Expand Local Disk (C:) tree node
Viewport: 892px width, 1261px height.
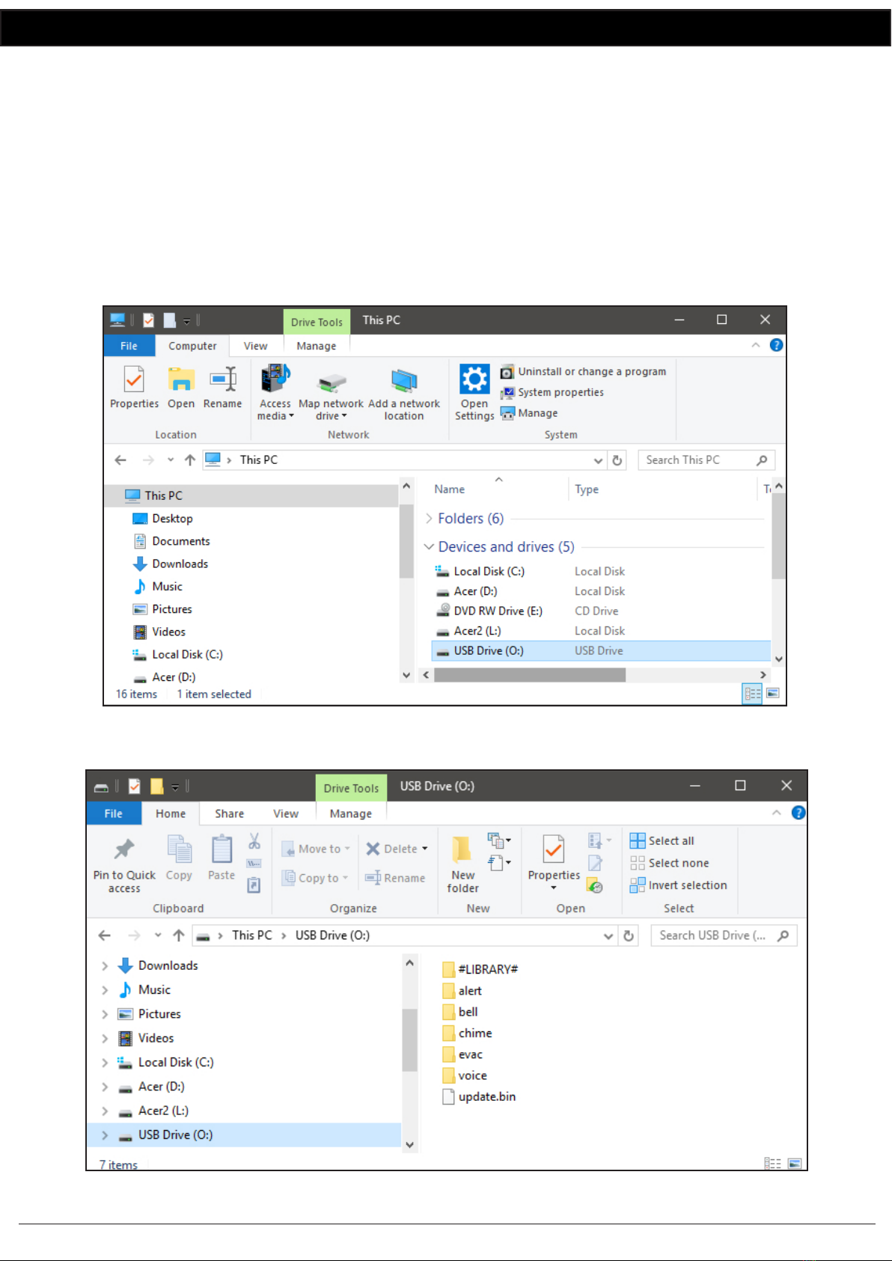pyautogui.click(x=105, y=1063)
